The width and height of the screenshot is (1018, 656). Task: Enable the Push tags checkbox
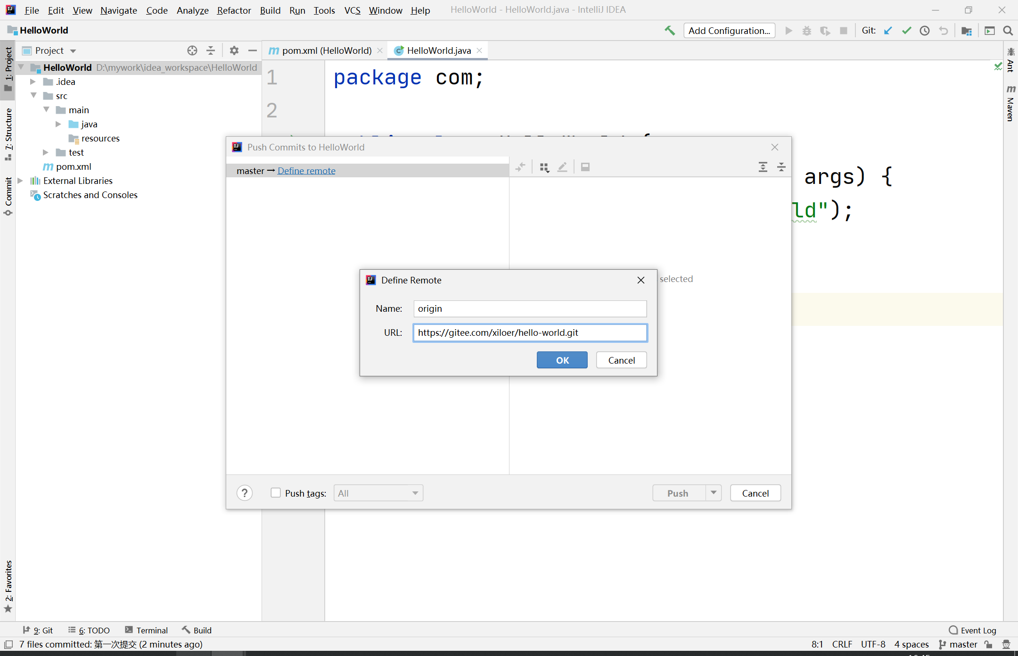(x=276, y=493)
